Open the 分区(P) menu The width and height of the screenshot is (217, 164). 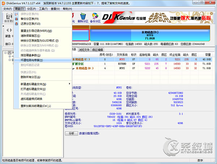pyautogui.click(x=31, y=9)
